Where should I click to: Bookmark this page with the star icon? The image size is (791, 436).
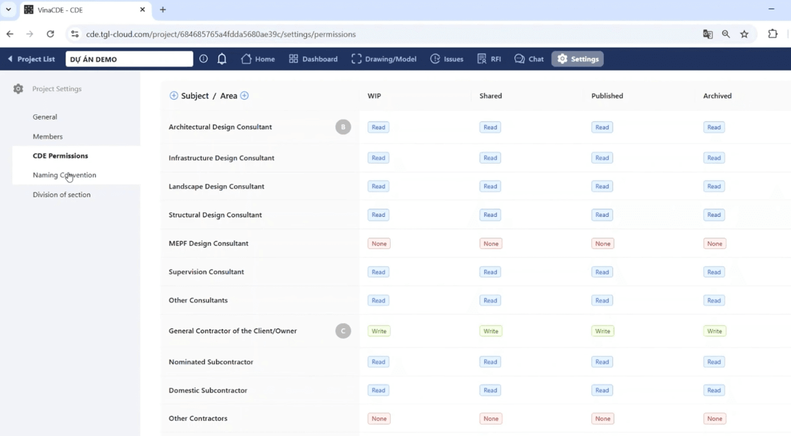(x=744, y=34)
